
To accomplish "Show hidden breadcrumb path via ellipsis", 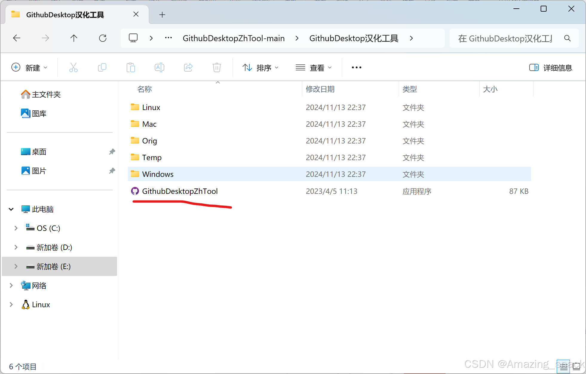I will 168,38.
